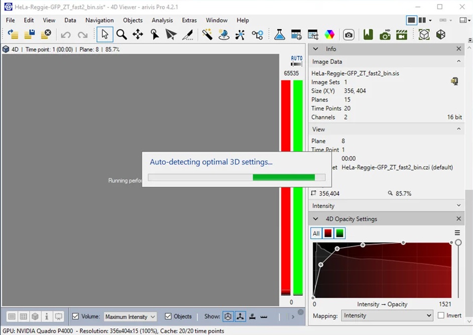Select the All channels toggle in Opacity Settings

click(316, 233)
